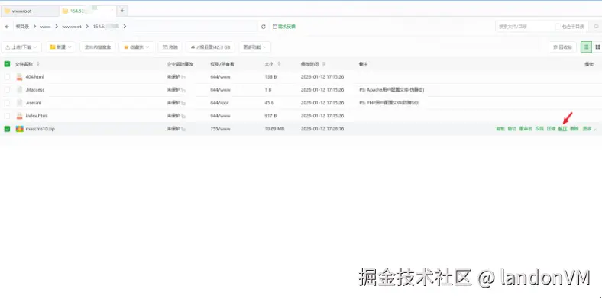Click the 文件内容搜索 button
The image size is (602, 299).
pyautogui.click(x=98, y=47)
